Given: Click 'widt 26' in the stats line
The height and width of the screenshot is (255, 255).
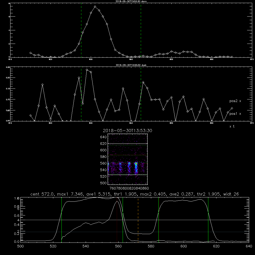Looking at the screenshot, I should (231, 194).
